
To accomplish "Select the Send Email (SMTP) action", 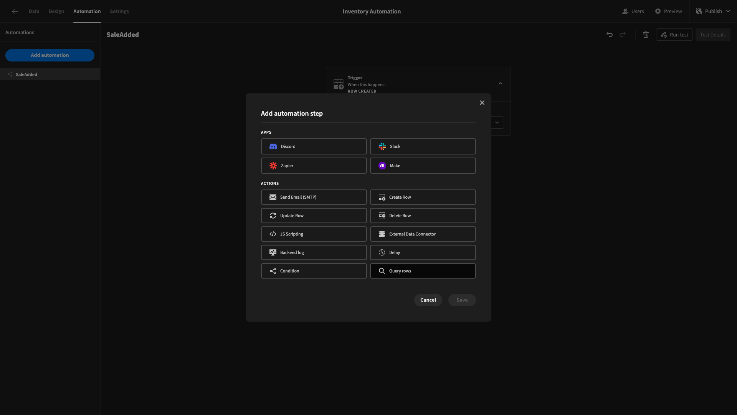I will tap(314, 197).
